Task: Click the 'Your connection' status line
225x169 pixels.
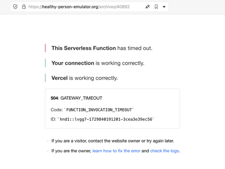Action: 98,63
